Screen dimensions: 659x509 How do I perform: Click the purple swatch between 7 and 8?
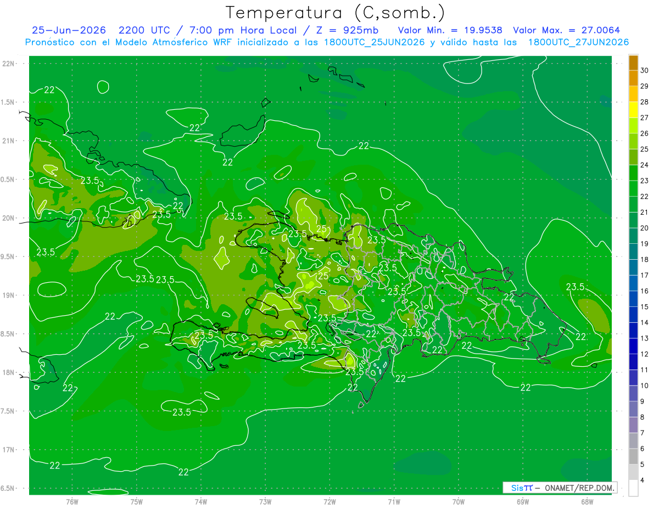(x=633, y=425)
